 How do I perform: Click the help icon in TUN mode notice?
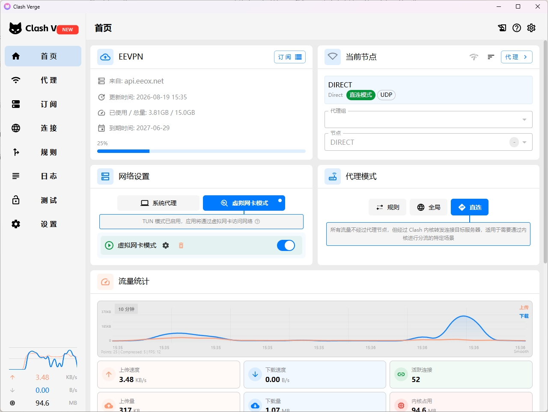(x=257, y=221)
